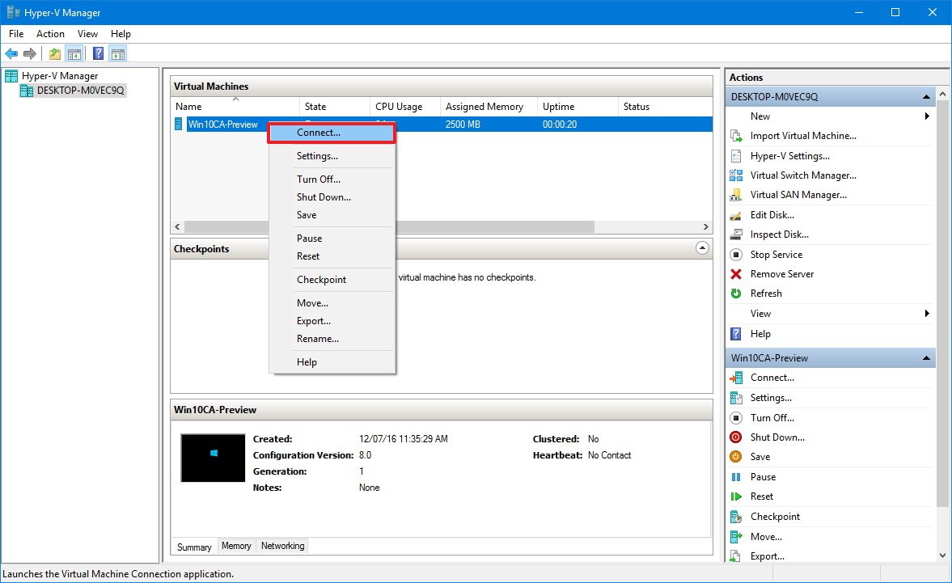Click the Pause icon in Actions pane
Image resolution: width=952 pixels, height=583 pixels.
(736, 477)
